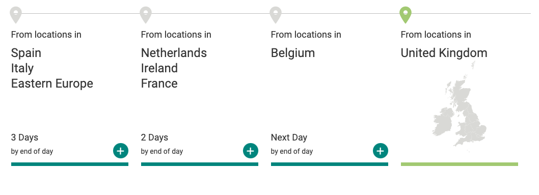Select the Italy location text
Image resolution: width=539 pixels, height=195 pixels.
[22, 68]
